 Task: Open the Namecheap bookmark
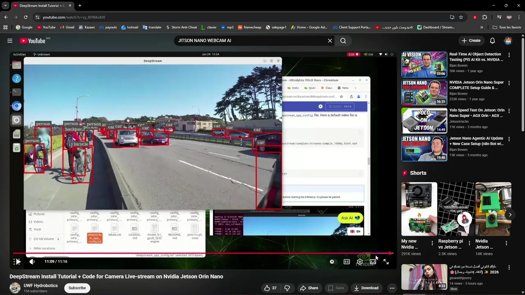coord(249,27)
